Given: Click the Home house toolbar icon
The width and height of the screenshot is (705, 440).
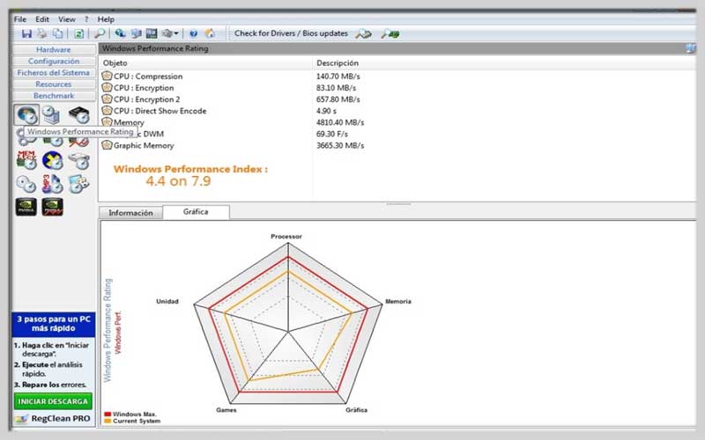Looking at the screenshot, I should point(210,33).
